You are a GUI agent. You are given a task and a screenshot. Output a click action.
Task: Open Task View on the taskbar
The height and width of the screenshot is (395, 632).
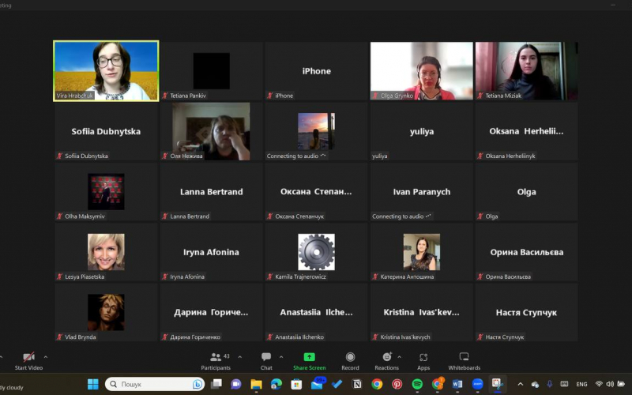[216, 384]
